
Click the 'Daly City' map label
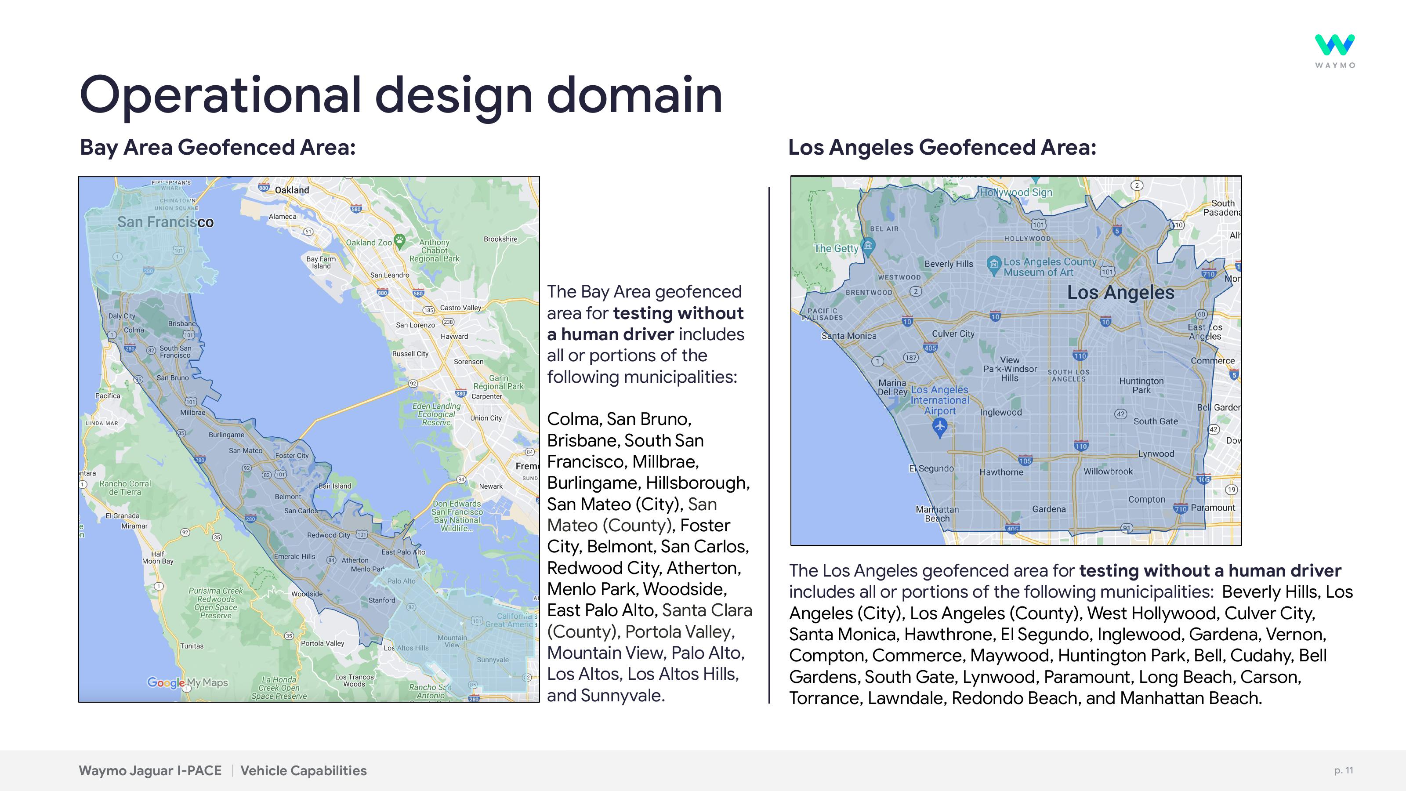122,316
